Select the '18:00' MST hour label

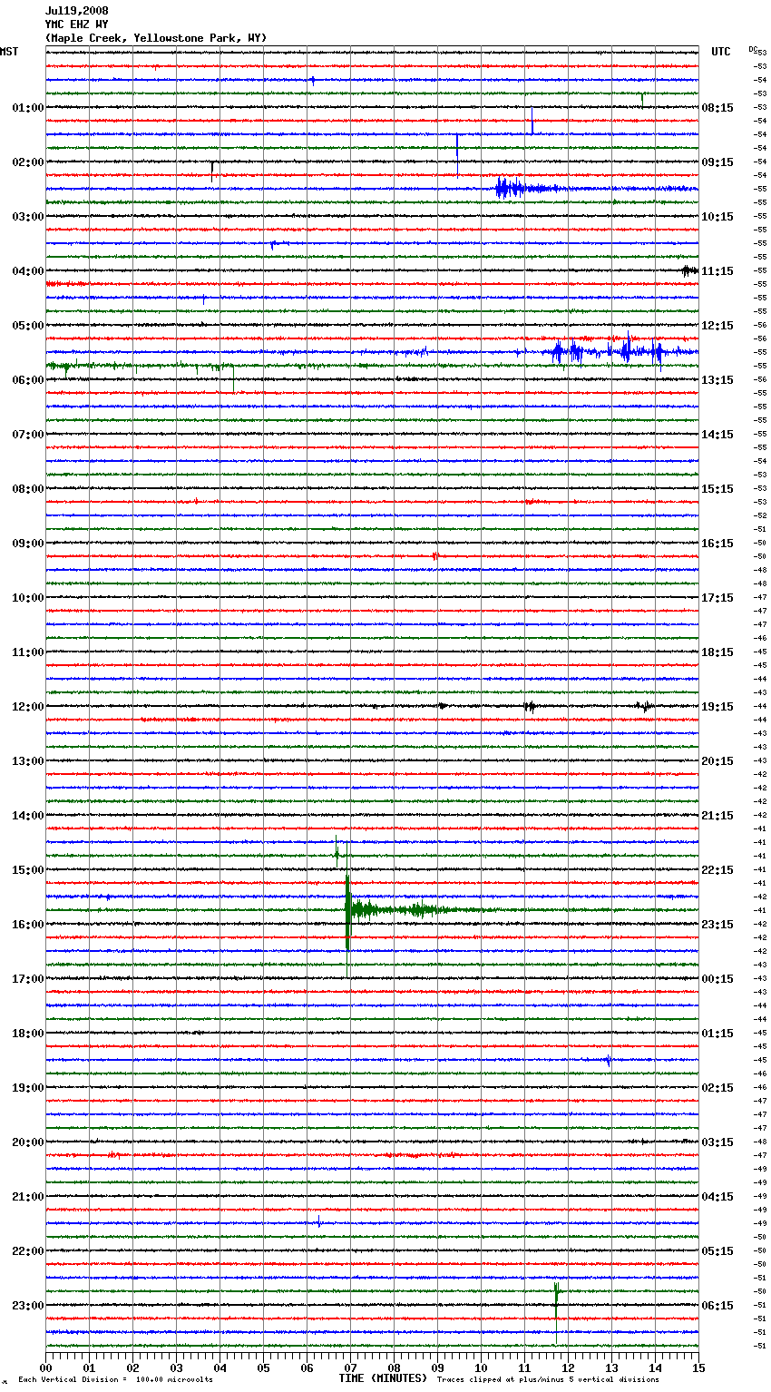tap(27, 1034)
